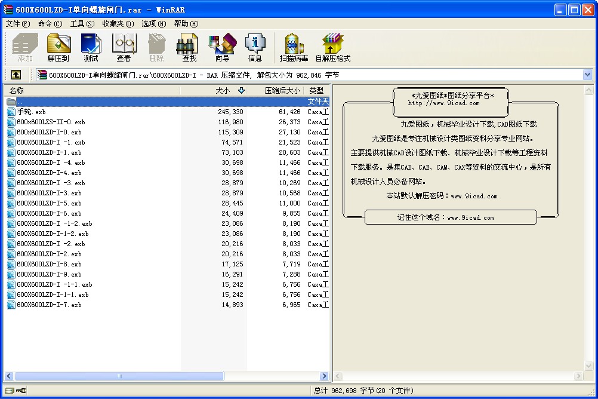Launch the Wizard (向导) toolbar icon
598x399 pixels.
pyautogui.click(x=223, y=48)
